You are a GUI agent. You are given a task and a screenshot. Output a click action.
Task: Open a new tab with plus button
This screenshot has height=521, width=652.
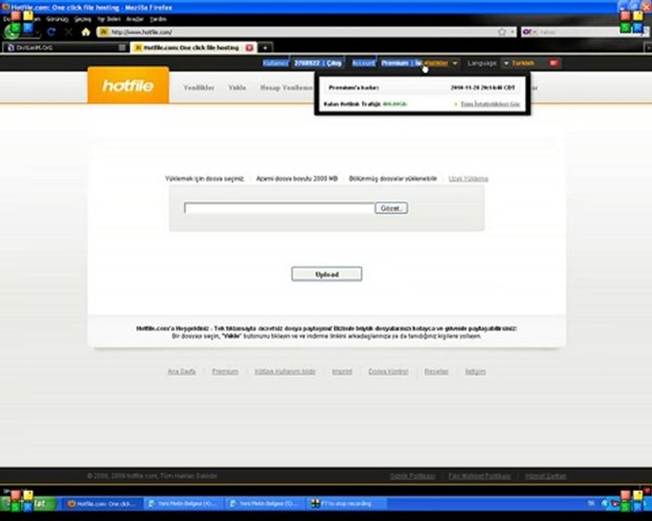[265, 48]
